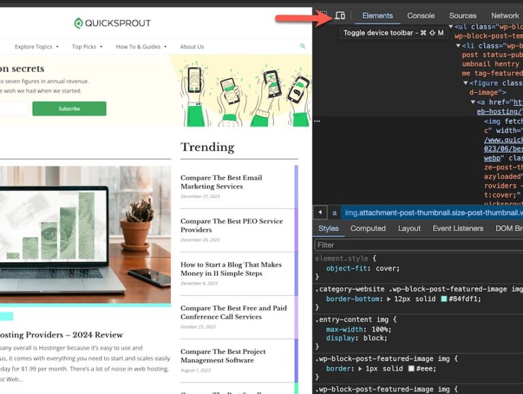Collapse the ul element node
The height and width of the screenshot is (394, 523).
[x=451, y=27]
